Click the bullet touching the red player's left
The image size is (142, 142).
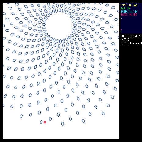41,122
